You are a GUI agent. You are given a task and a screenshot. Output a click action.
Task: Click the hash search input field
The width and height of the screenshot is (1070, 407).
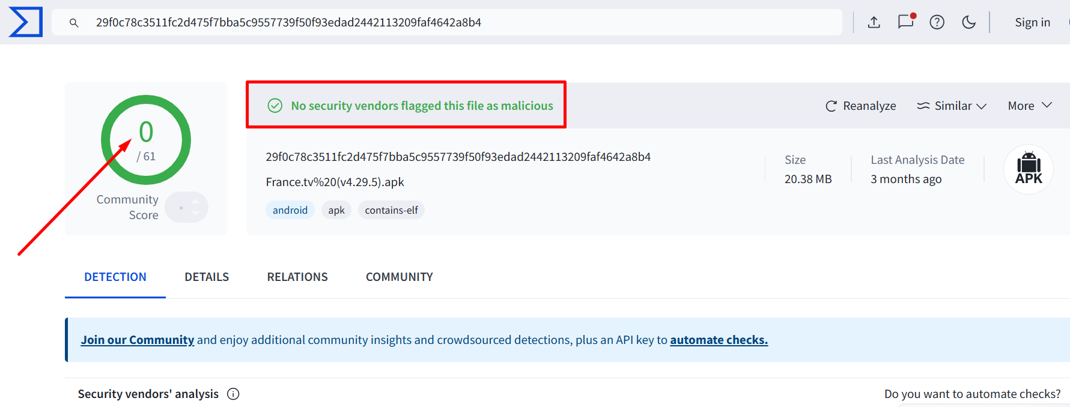click(x=447, y=22)
